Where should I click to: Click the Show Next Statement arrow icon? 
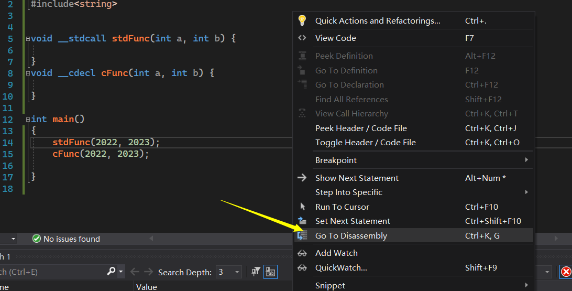[x=302, y=178]
